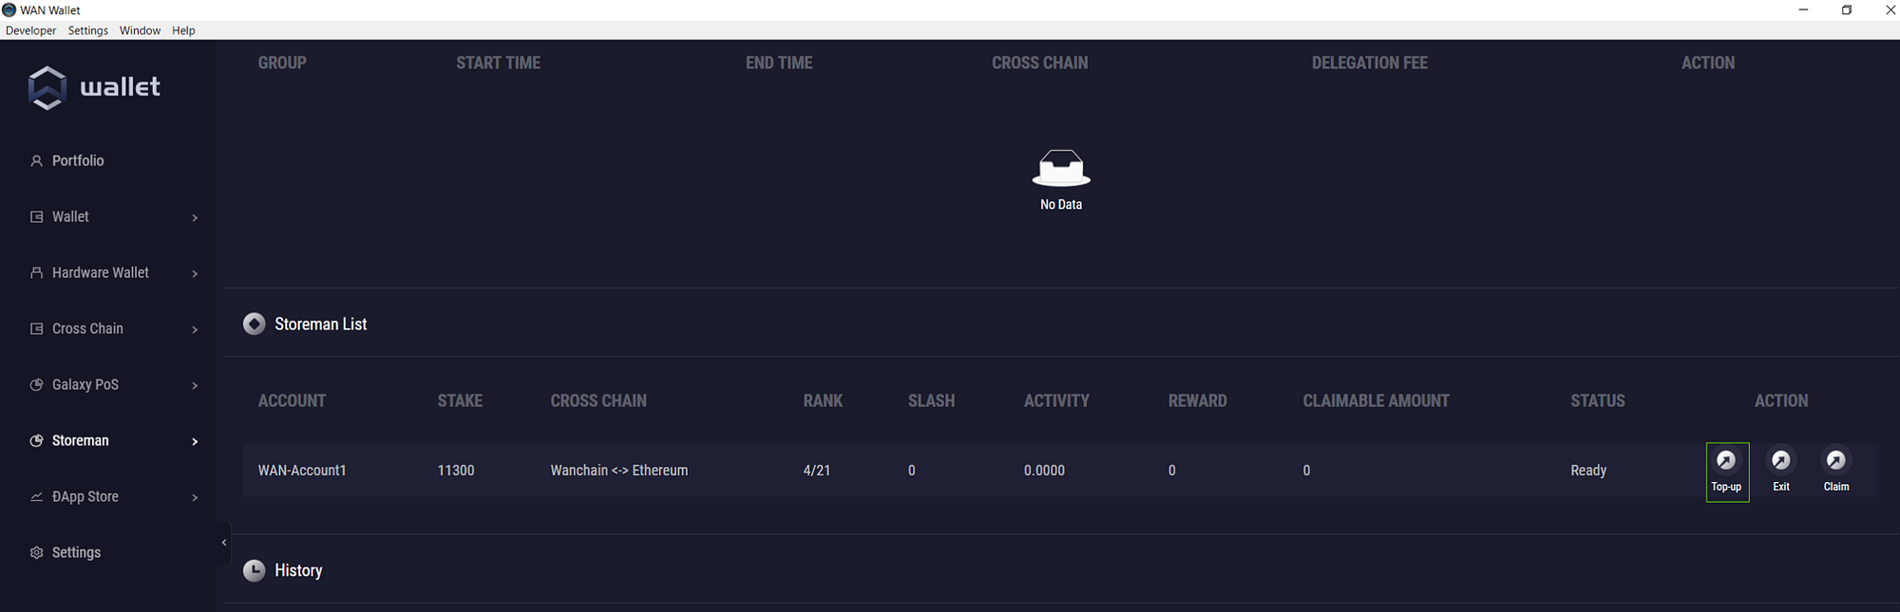Click the SLASH column header

click(x=931, y=401)
